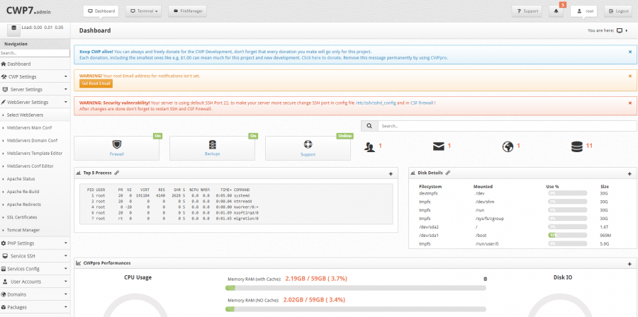Expand the Disk Details panel plus
Screen dimensions: 638x317
click(x=630, y=174)
